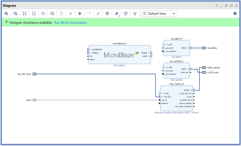The height and width of the screenshot is (146, 241).
Task: Select the mig_7series_0 block title
Action: 176,84
